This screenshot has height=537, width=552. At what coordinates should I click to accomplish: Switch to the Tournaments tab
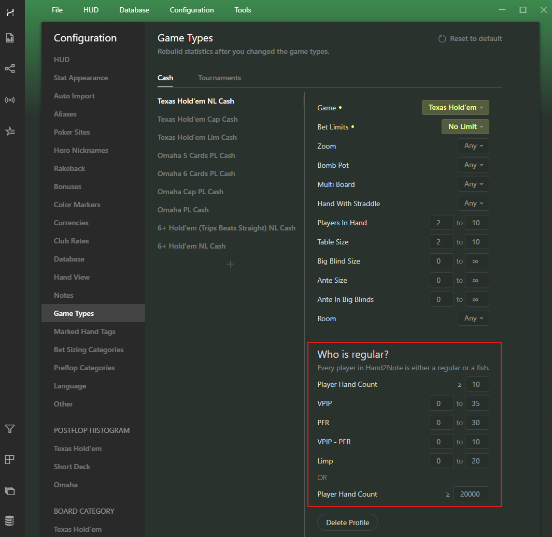219,78
